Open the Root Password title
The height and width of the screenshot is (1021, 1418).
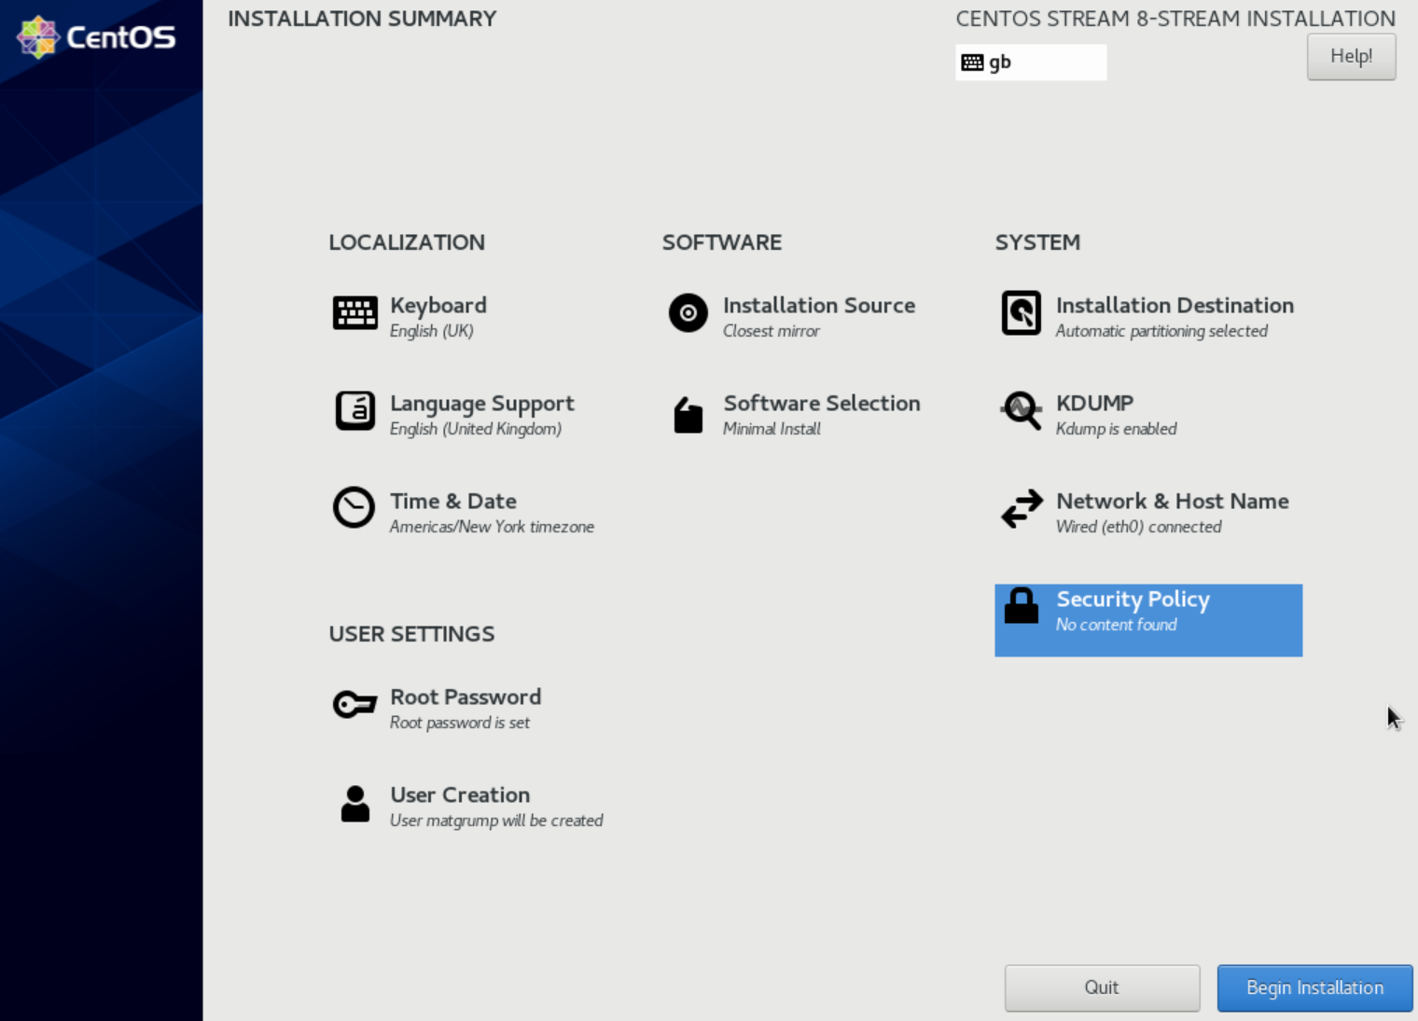pyautogui.click(x=466, y=697)
